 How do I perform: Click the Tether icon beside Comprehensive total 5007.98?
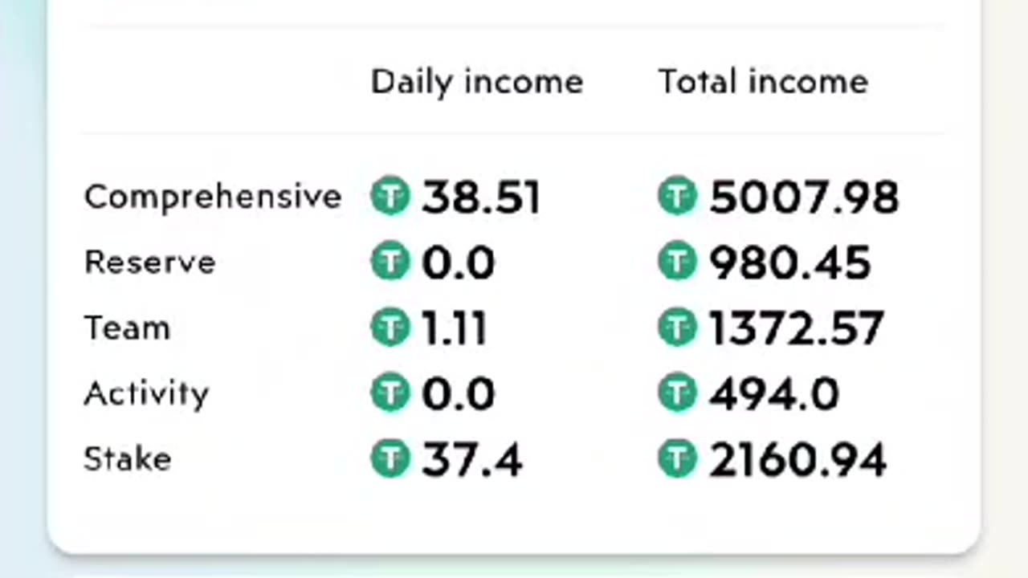[677, 197]
